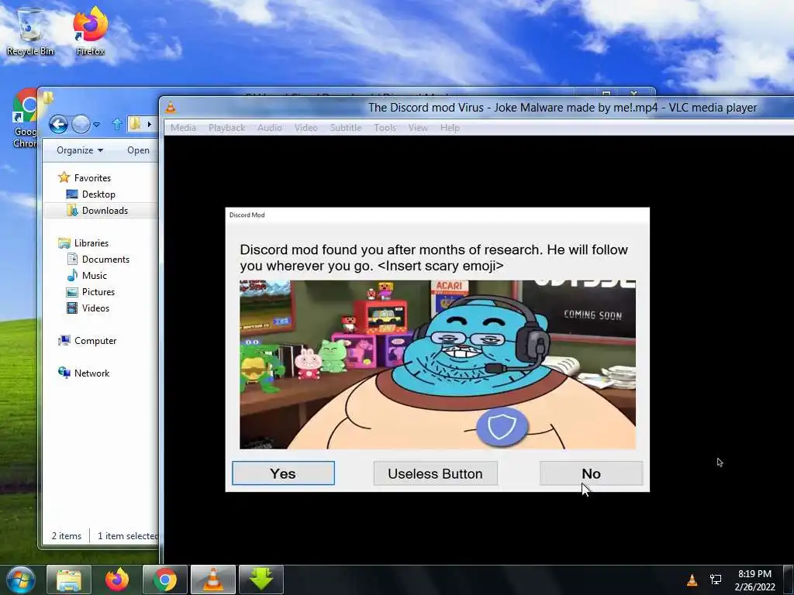Open the VLC Audio menu

(269, 128)
